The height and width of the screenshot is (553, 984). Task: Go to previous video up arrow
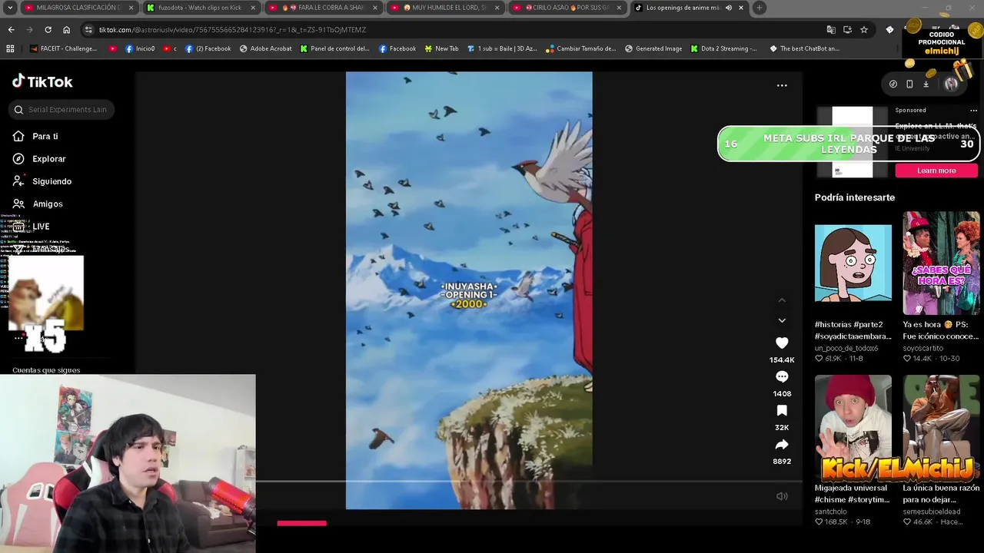782,300
